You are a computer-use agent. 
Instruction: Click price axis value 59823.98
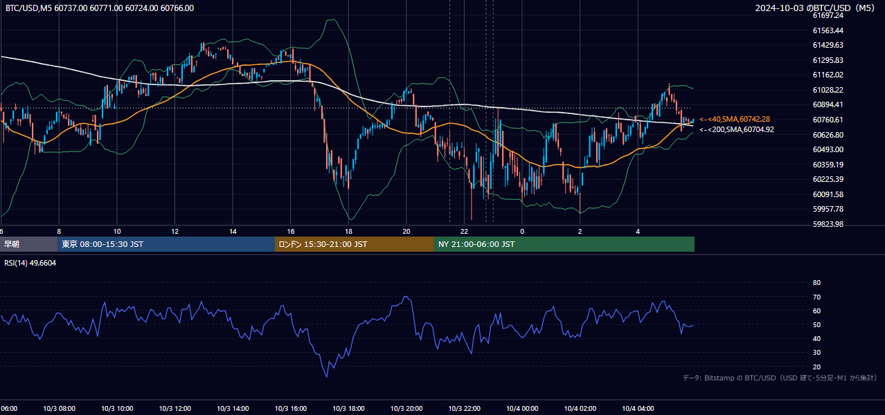(x=828, y=224)
